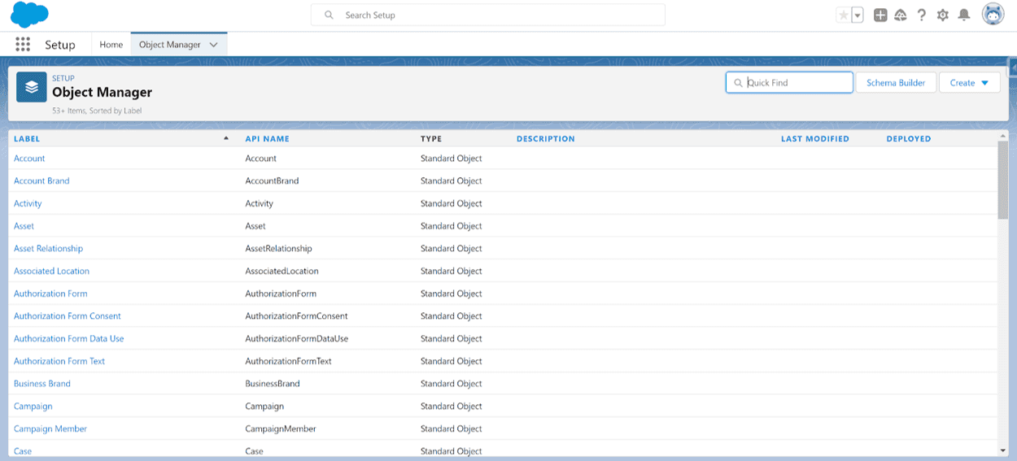Open Authorization Form Text object
Image resolution: width=1017 pixels, height=461 pixels.
(x=59, y=361)
